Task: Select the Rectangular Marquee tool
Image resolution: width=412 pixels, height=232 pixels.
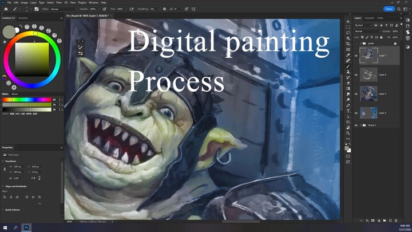Action: (x=348, y=27)
